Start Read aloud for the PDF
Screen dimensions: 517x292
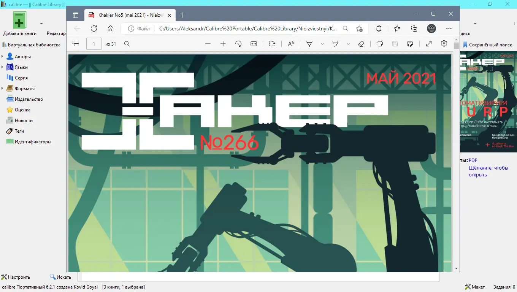click(x=291, y=44)
